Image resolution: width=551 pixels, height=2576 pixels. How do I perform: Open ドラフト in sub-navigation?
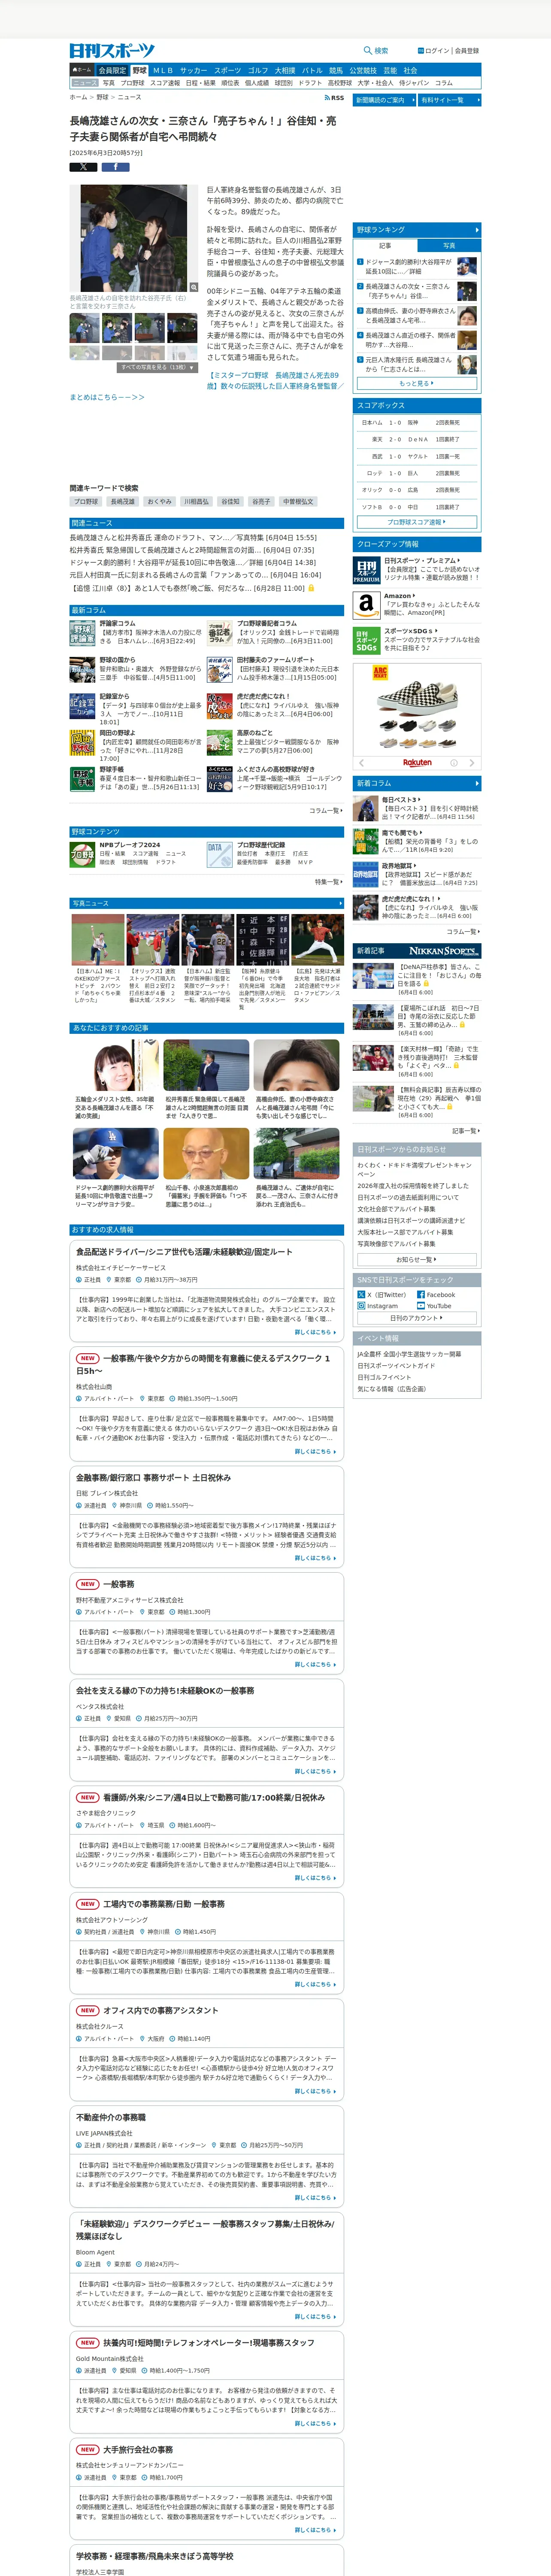(310, 83)
